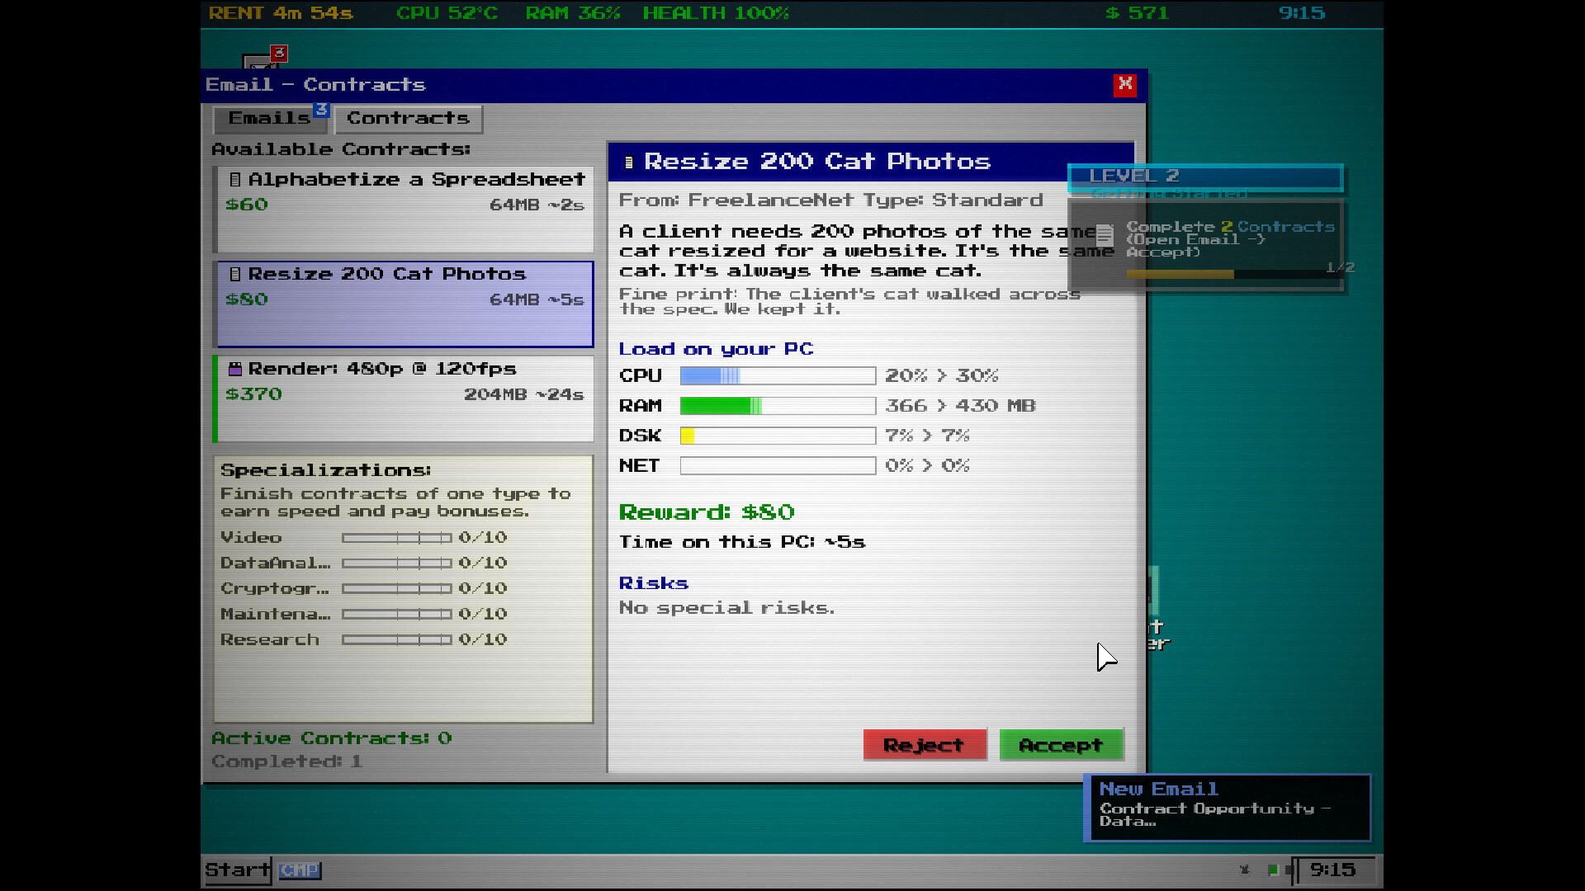
Task: Click the small critter tray icon in taskbar
Action: click(x=1245, y=870)
